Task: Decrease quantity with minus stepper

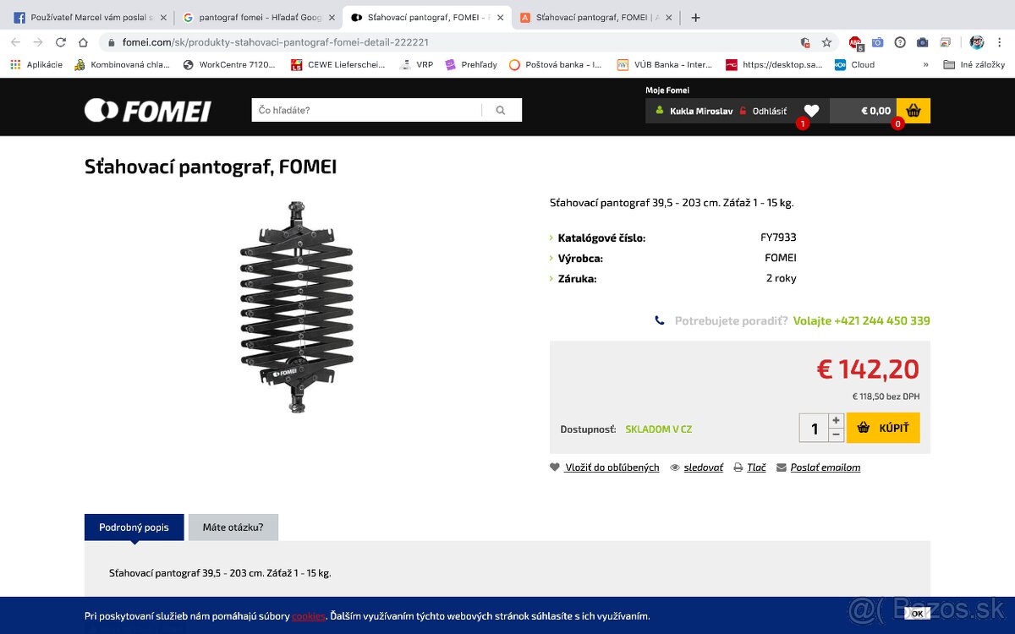Action: (x=837, y=435)
